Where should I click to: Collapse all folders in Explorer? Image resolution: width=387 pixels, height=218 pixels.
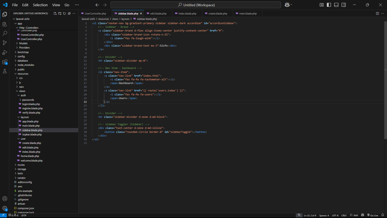click(x=69, y=13)
